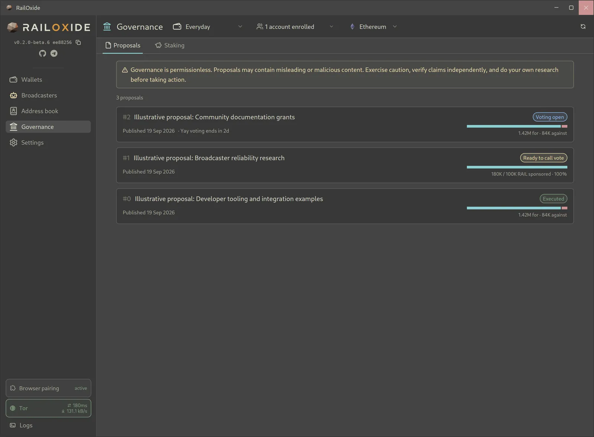Click proposal #1 sponsorship progress bar
This screenshot has width=594, height=437.
pos(517,167)
